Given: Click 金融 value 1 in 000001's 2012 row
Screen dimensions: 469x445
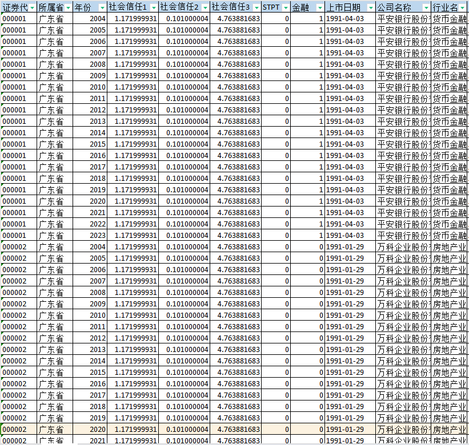Looking at the screenshot, I should coord(308,110).
